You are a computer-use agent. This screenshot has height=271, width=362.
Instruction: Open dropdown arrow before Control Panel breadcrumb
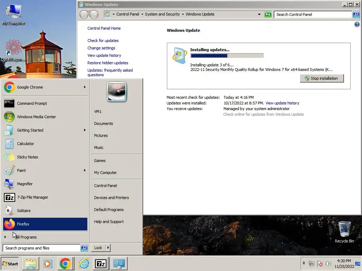tap(113, 14)
